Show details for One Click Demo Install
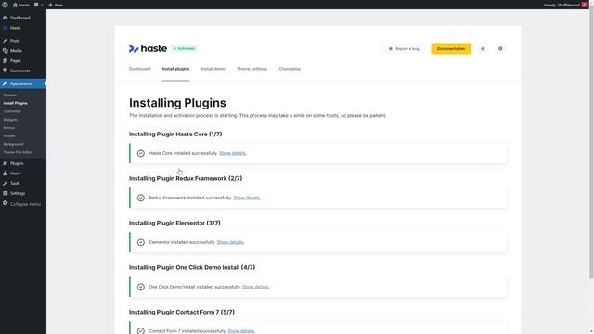This screenshot has height=334, width=594. 256,287
